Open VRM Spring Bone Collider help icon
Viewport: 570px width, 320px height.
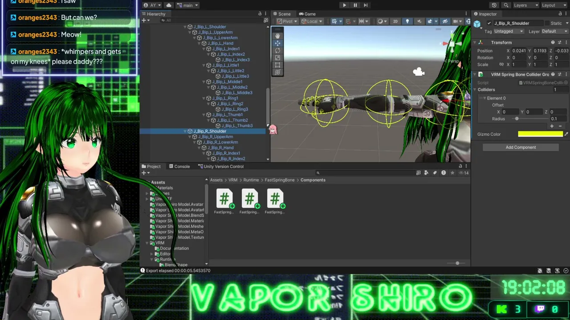553,74
